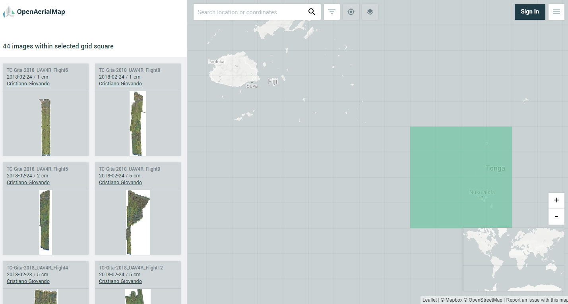Select the Flight6 aerial image thumbnail

click(46, 123)
